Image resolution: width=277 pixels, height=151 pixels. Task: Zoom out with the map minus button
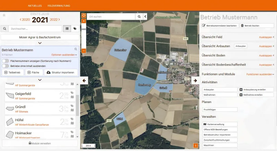point(84,51)
